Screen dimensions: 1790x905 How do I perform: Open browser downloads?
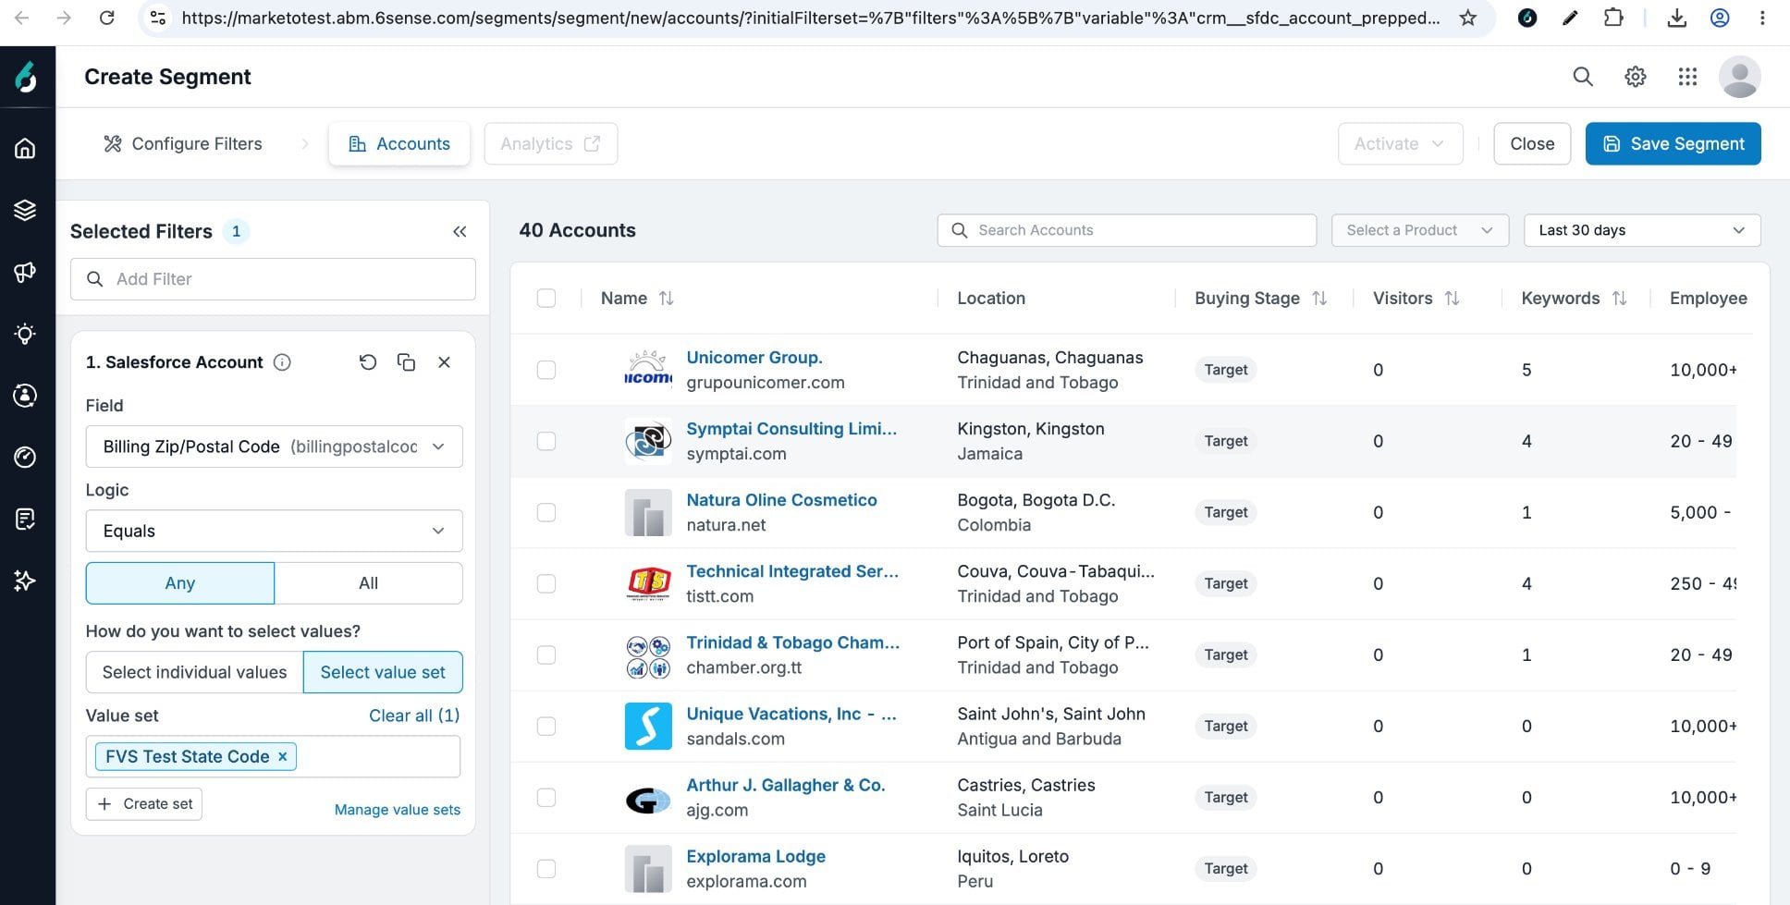pos(1676,18)
